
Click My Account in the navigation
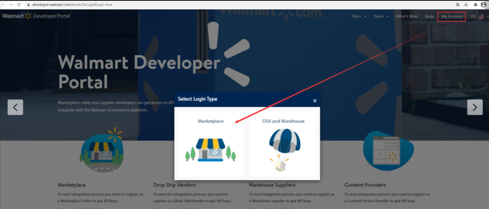(x=452, y=17)
